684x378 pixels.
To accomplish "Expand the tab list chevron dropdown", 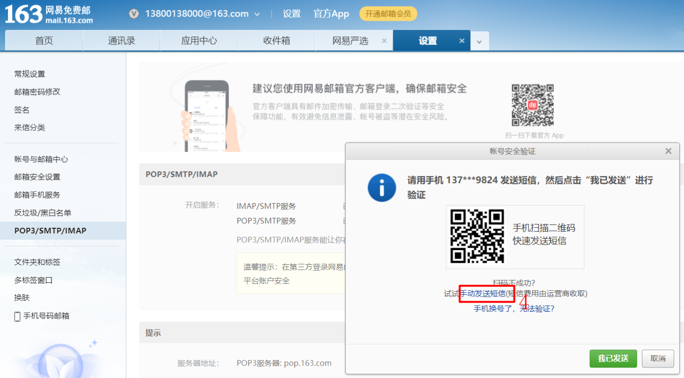I will (479, 42).
